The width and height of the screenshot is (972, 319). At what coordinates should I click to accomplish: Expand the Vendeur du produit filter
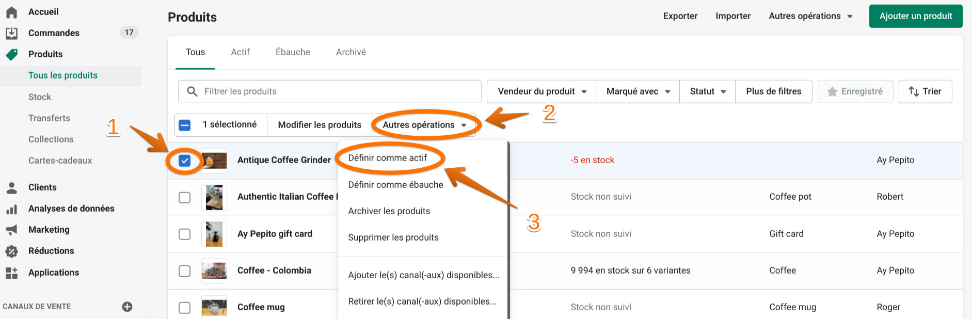(x=541, y=91)
